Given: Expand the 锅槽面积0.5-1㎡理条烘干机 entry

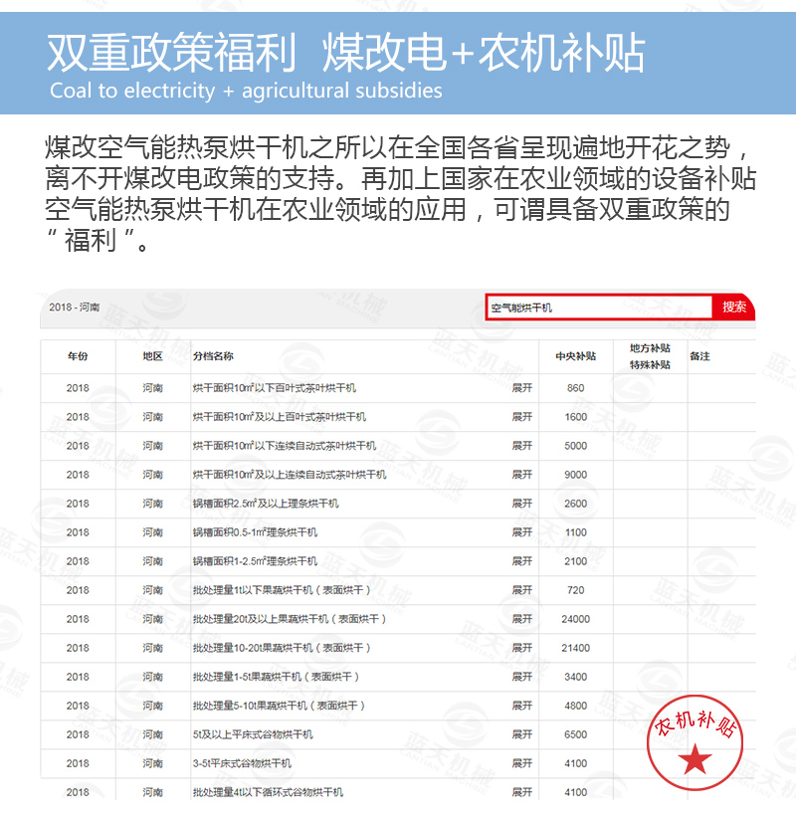Looking at the screenshot, I should [x=521, y=532].
